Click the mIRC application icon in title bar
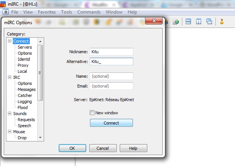The height and width of the screenshot is (166, 235). tap(3, 4)
